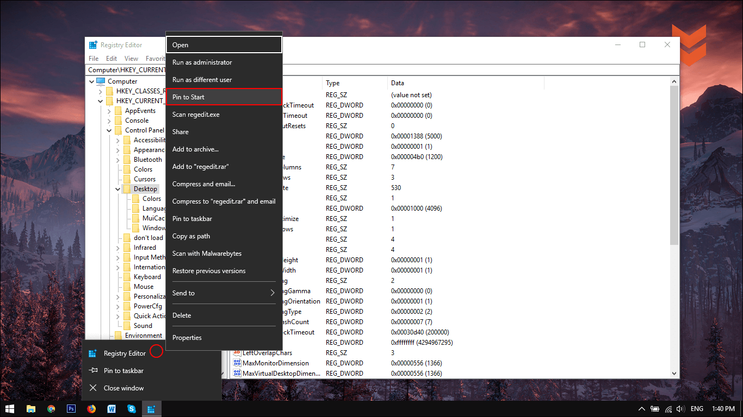743x417 pixels.
Task: Click the Computer tree node icon
Action: click(101, 81)
